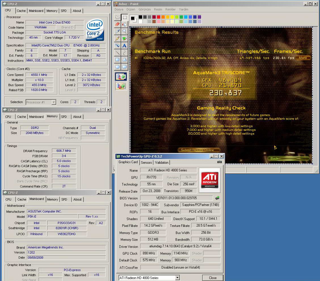The width and height of the screenshot is (320, 281).
Task: Click the BIOS date 09/08/2008 value
Action: tap(67, 257)
